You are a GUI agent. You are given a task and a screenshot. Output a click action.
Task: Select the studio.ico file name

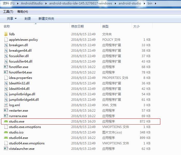[16, 132]
